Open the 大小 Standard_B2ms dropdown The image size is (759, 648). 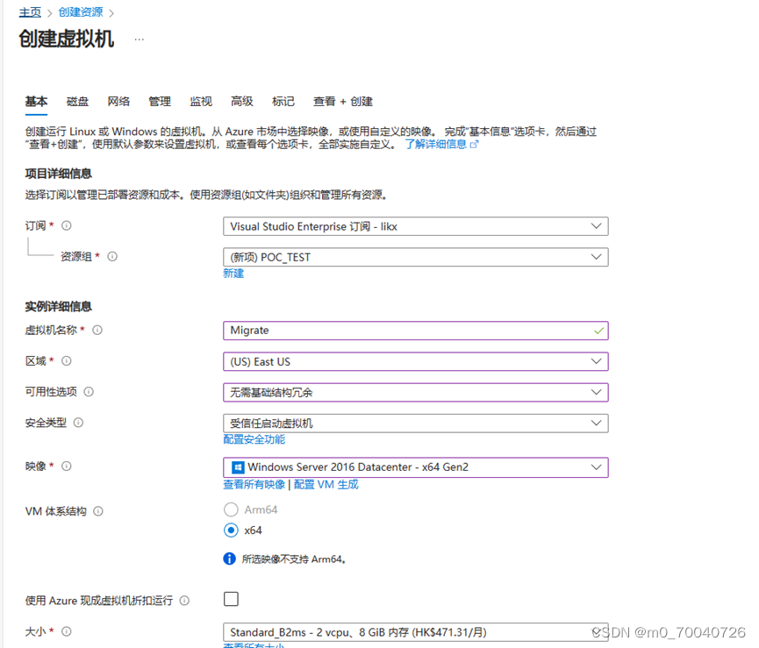[415, 632]
